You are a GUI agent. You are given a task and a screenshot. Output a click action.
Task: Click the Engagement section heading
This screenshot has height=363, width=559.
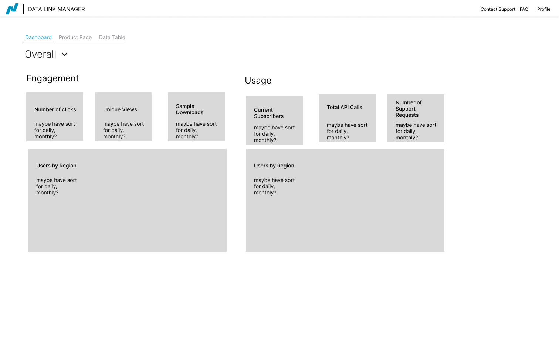[52, 78]
